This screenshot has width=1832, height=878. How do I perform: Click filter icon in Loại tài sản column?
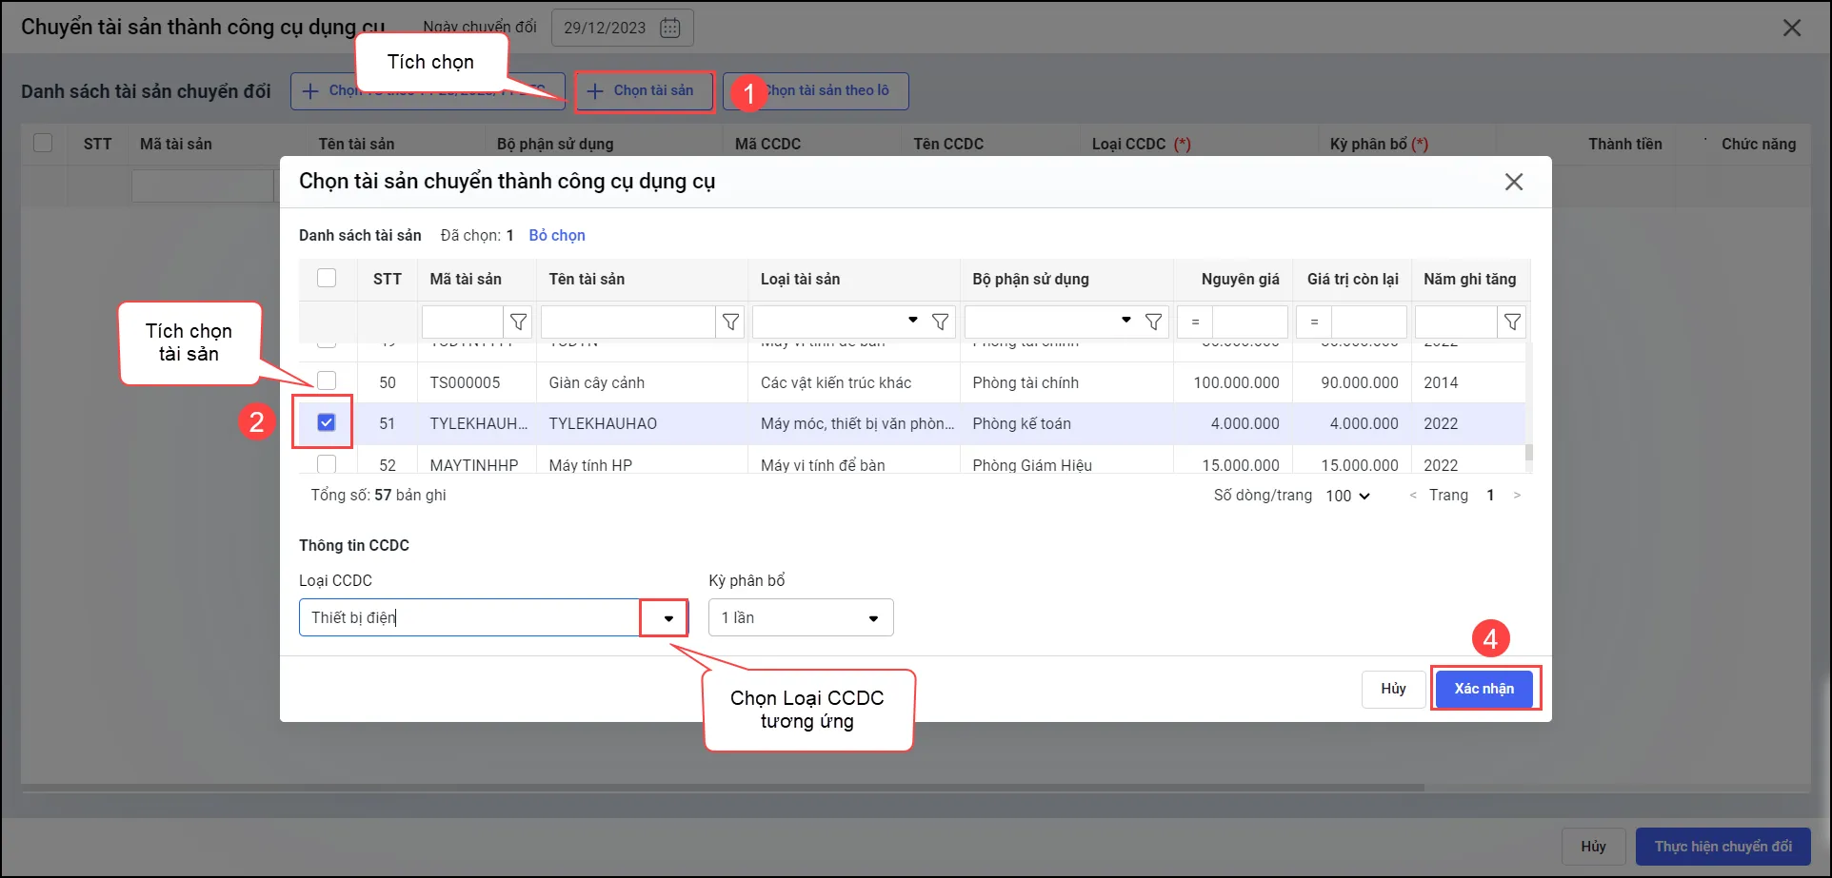(940, 322)
